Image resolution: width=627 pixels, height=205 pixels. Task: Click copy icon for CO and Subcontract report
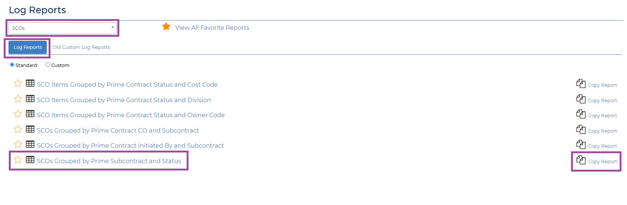[x=581, y=130]
